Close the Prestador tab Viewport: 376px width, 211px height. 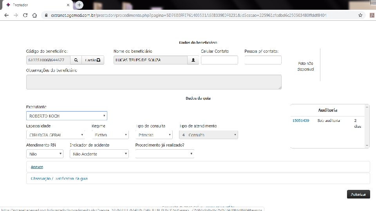tap(68, 5)
